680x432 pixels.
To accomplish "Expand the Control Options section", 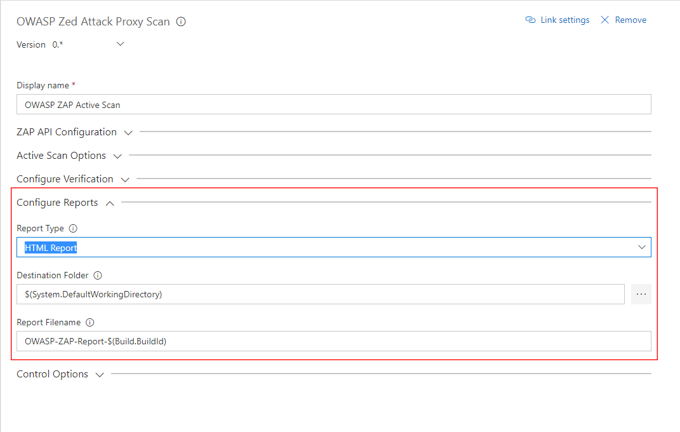I will coord(100,375).
